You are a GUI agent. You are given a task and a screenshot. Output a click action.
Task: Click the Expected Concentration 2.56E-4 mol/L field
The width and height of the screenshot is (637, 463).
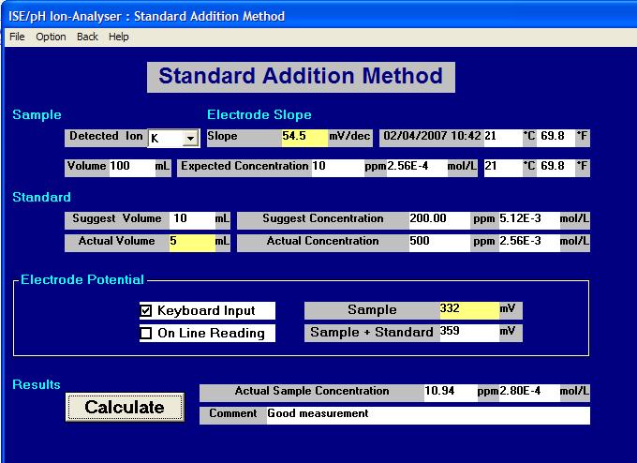click(x=417, y=168)
